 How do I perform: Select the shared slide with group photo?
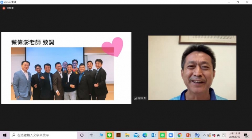66,68
